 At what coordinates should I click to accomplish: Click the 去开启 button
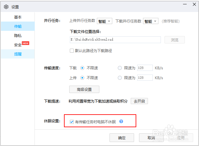click(x=139, y=101)
